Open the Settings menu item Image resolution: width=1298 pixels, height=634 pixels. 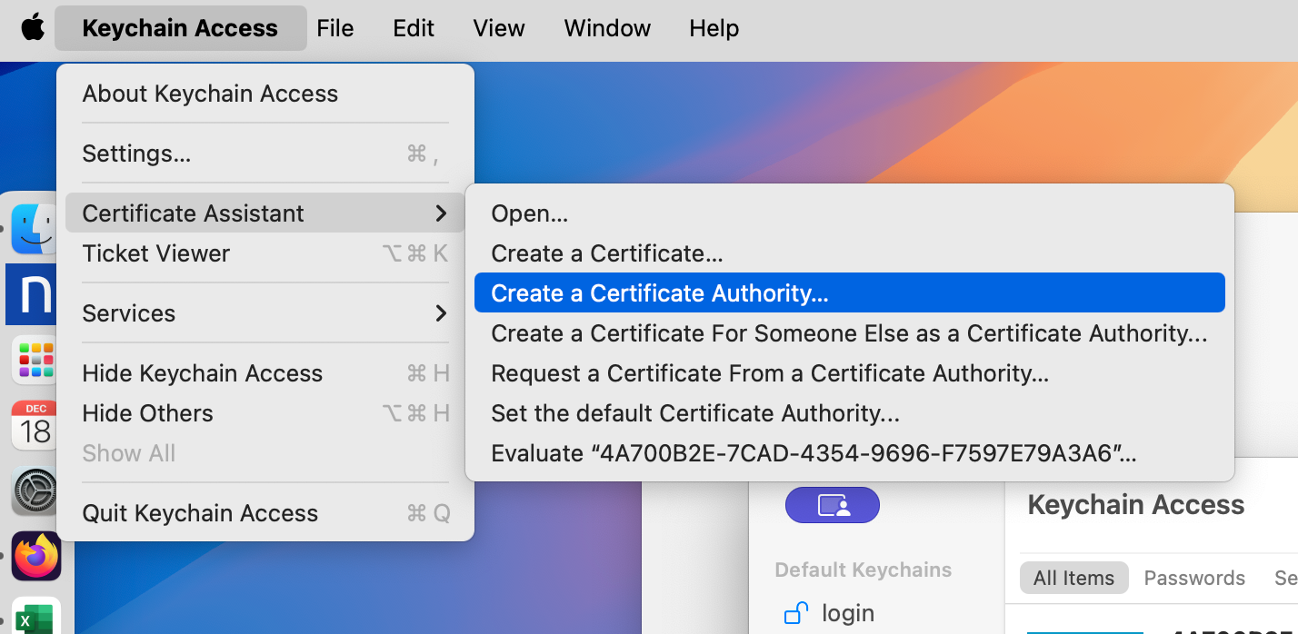(136, 154)
